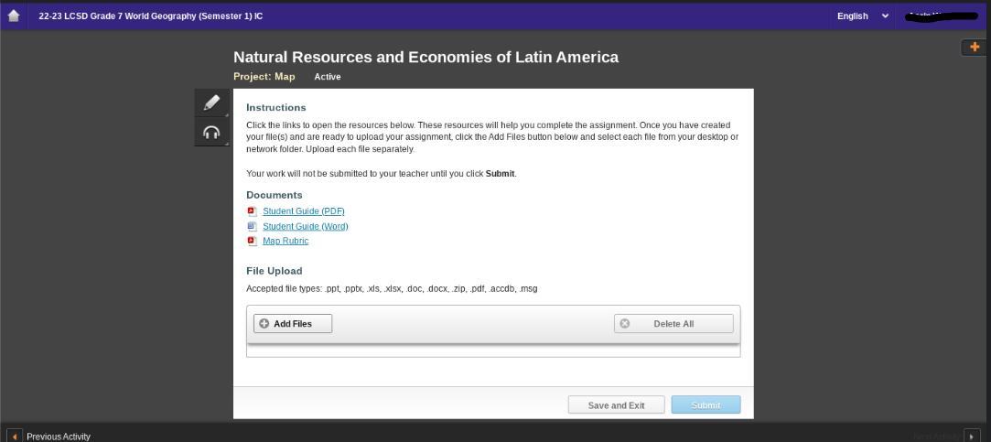Click Word document icon beside Student Guide
Viewport: 991px width, 442px height.
click(252, 226)
